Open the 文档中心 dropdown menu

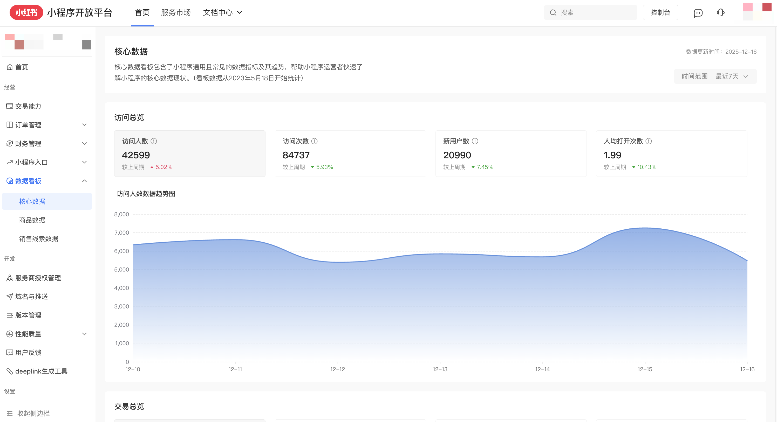tap(223, 12)
